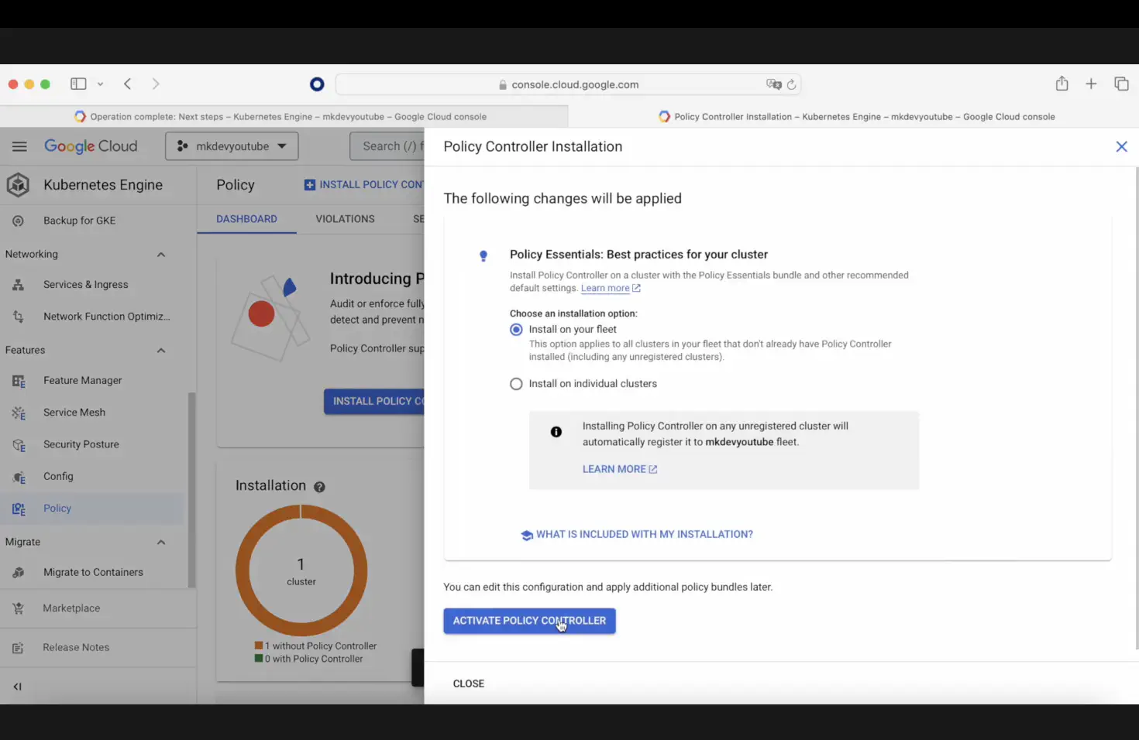Click the Safari sidebar toggle icon

(x=78, y=84)
